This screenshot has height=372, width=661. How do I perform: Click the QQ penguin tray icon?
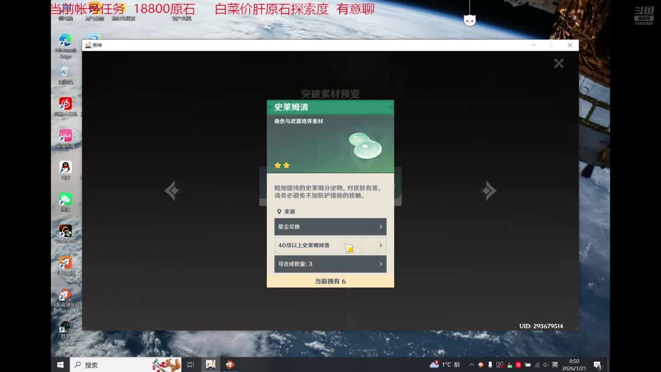point(509,365)
